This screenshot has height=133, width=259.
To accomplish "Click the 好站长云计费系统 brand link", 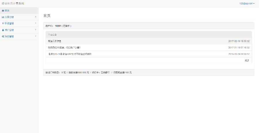I will click(x=13, y=3).
